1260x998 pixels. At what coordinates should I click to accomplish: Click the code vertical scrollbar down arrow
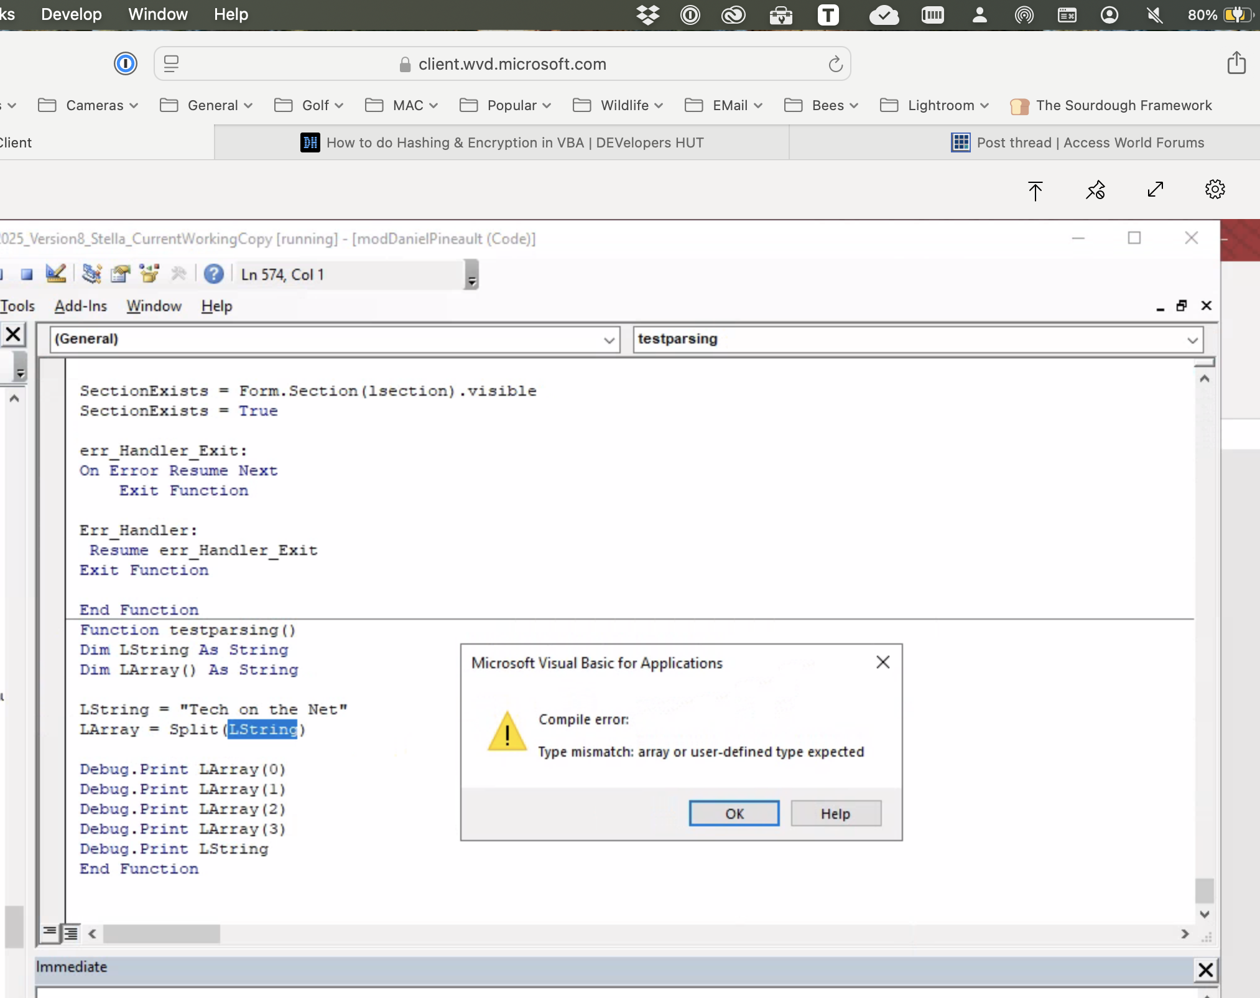tap(1204, 913)
